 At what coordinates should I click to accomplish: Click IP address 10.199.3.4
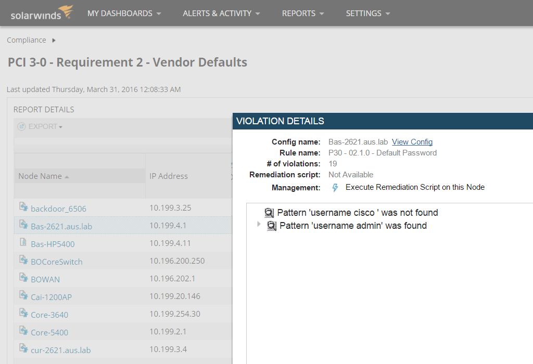coord(168,349)
